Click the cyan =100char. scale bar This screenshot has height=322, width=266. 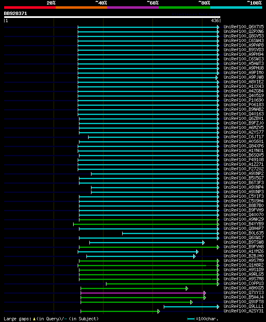click(191, 319)
